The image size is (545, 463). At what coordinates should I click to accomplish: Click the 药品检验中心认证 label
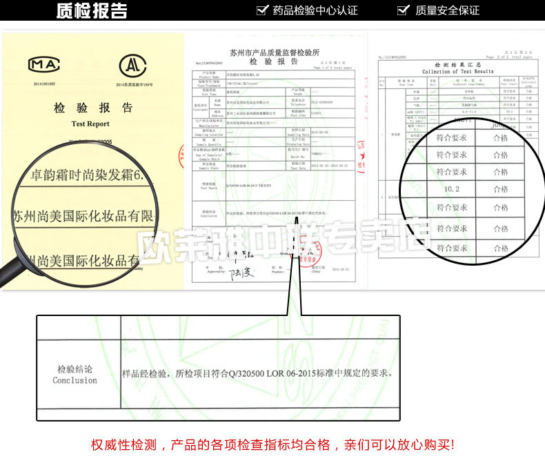(315, 10)
